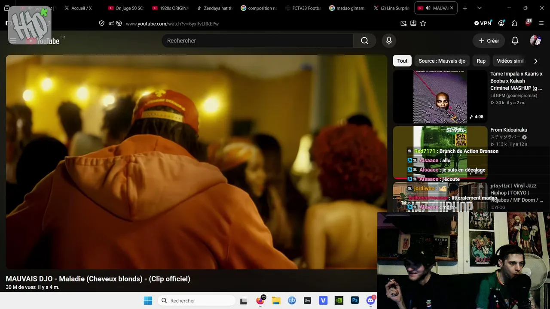Open File Explorer from the taskbar
550x309 pixels.
(x=276, y=300)
